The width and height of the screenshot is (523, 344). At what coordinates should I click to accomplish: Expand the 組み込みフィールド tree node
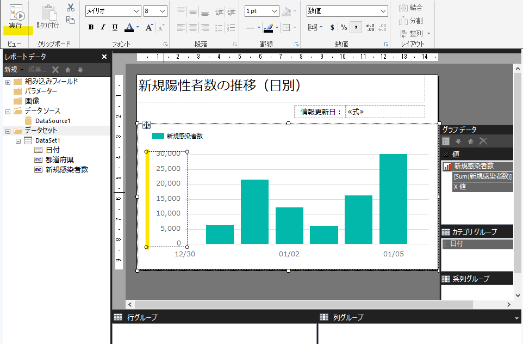[8, 82]
